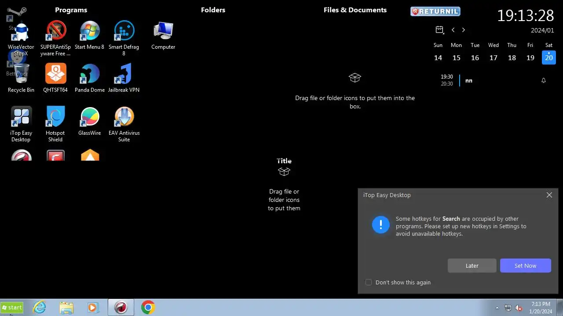Close the iTop Easy Desktop dialog

point(549,195)
